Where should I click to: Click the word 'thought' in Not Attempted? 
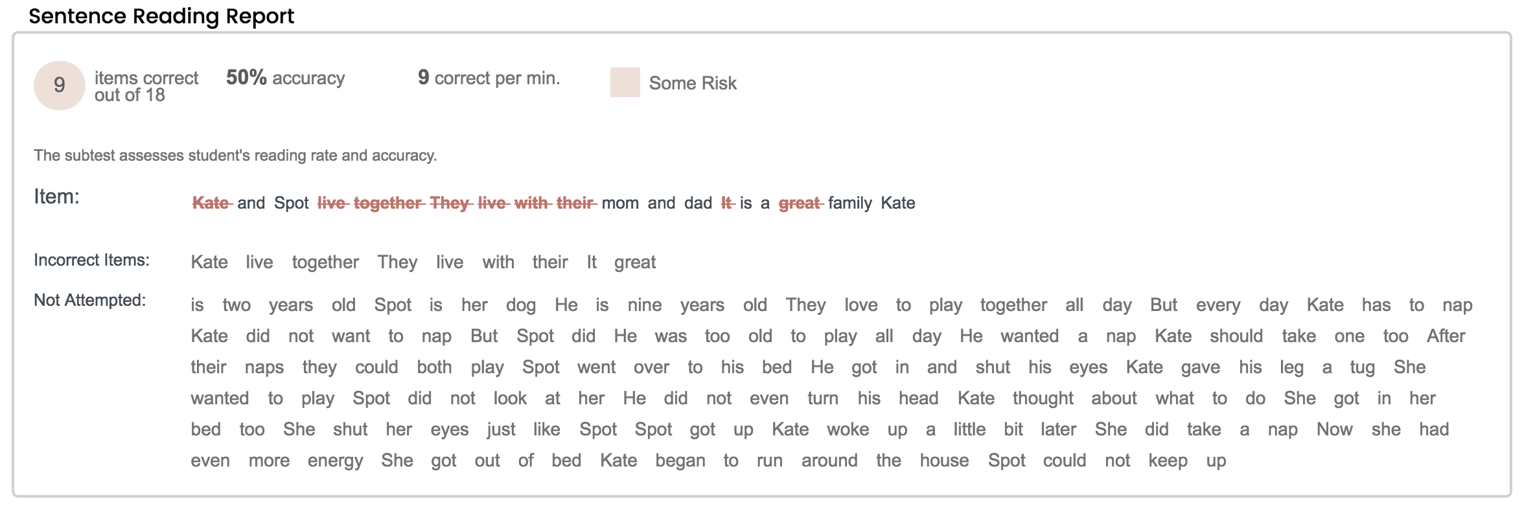tap(1043, 398)
